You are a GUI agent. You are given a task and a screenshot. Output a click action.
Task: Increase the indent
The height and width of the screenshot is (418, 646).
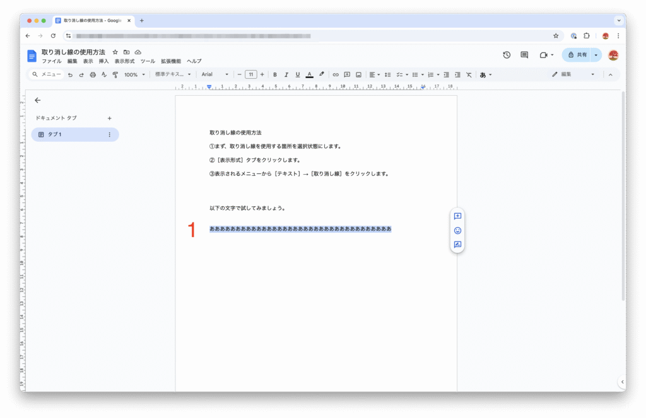457,74
